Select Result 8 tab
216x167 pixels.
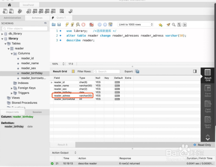tap(63, 145)
